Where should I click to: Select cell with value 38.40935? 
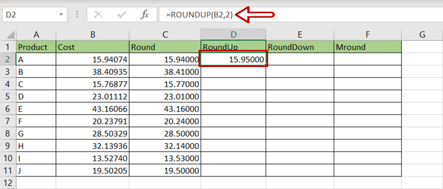tap(93, 71)
